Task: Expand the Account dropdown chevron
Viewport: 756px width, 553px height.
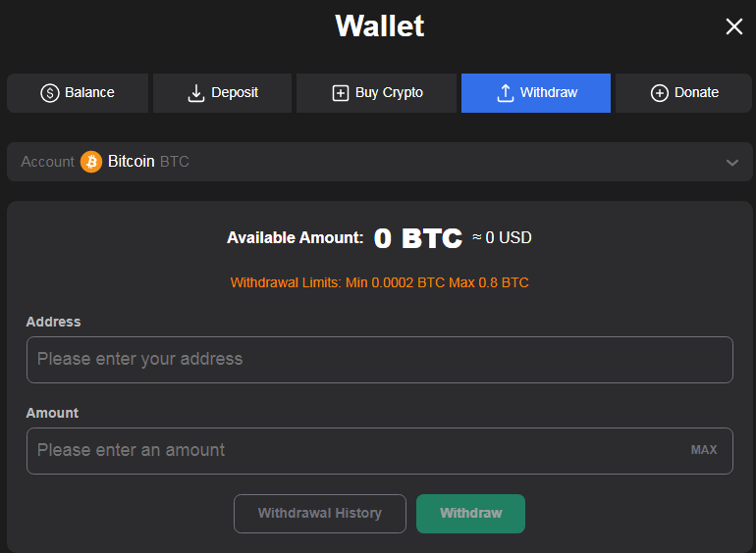Action: point(731,163)
